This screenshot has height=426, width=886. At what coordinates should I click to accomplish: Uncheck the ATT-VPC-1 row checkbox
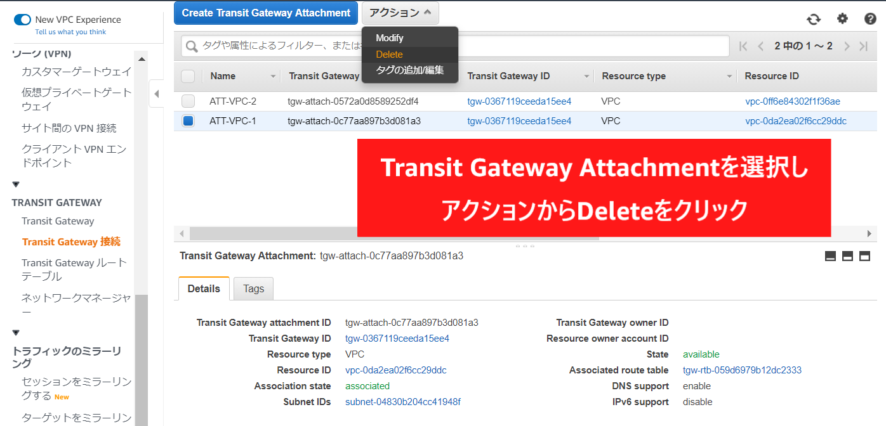tap(188, 121)
